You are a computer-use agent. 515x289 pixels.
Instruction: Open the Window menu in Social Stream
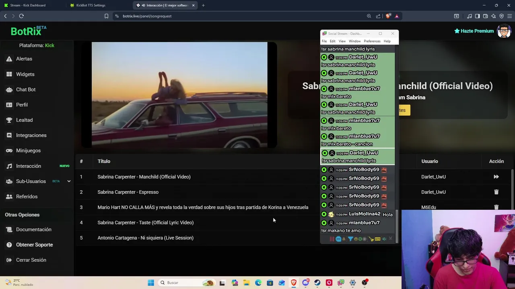(354, 41)
